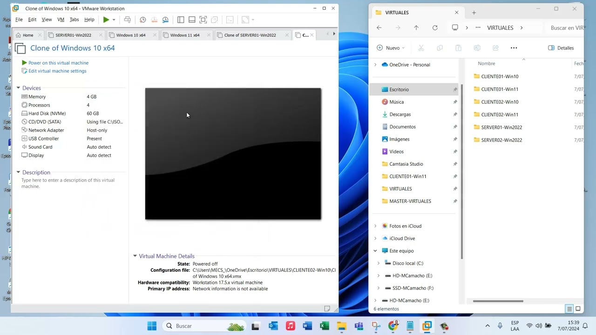Close the Windows 11 x64 tab
This screenshot has width=596, height=335.
(209, 35)
